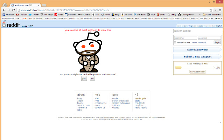Expand MORE subreddits list
Screen dimensions: 224x140
pyautogui.click(x=218, y=18)
